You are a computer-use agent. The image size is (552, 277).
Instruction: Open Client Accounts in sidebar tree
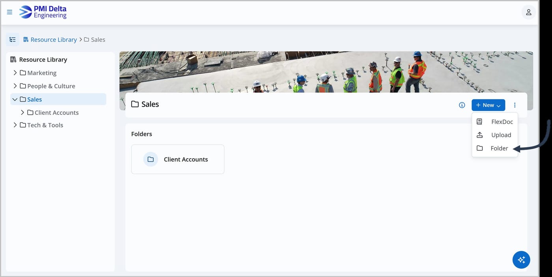point(56,112)
